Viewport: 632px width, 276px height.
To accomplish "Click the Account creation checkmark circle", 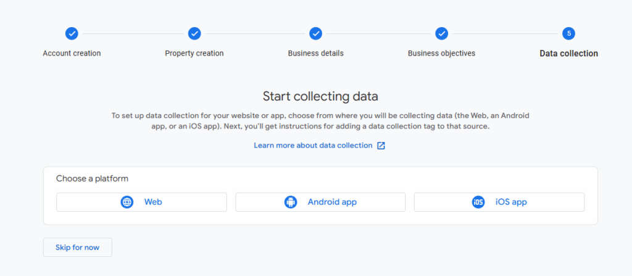I will [72, 33].
